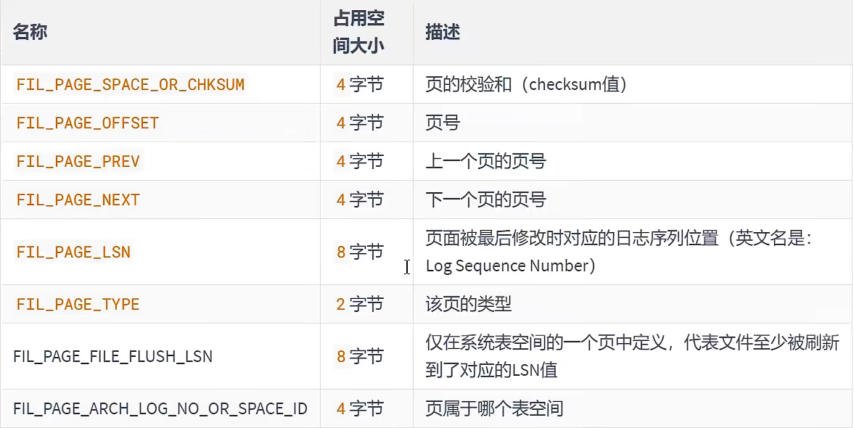
Task: Click the 页的校验和 checksum description
Action: pyautogui.click(x=526, y=84)
